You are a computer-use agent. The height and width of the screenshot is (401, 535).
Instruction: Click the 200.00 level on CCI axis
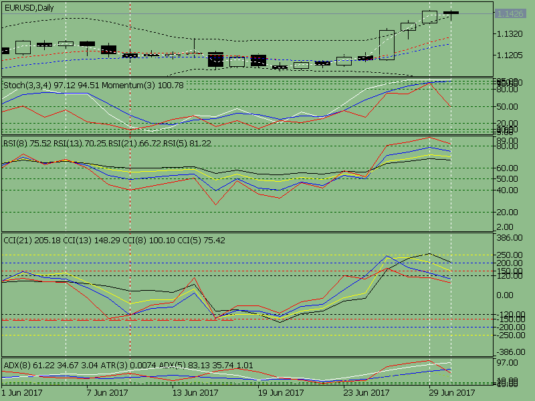(510, 263)
